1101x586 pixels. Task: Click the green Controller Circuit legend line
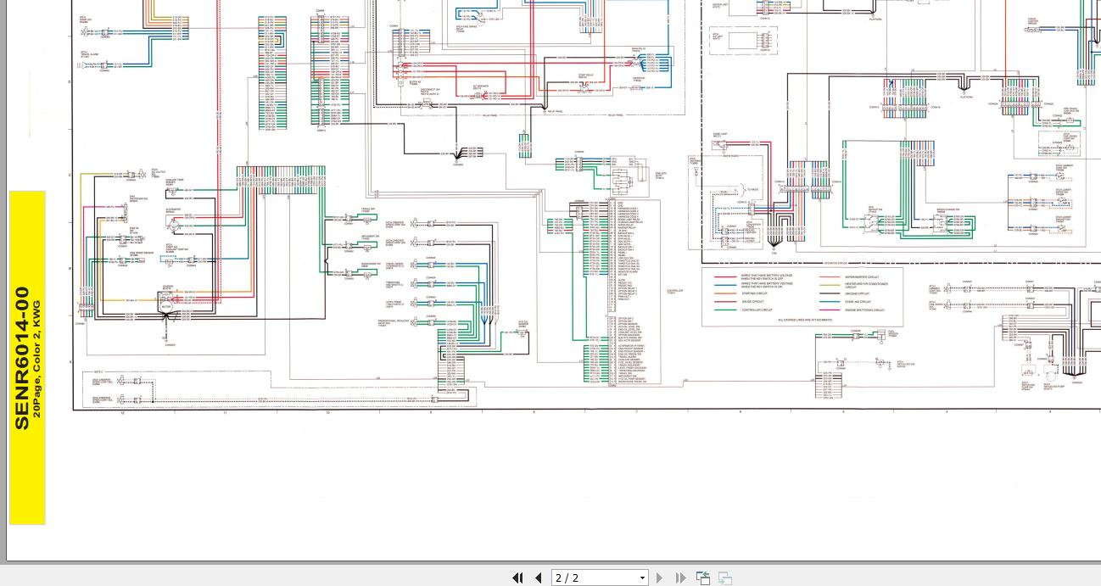tap(725, 310)
